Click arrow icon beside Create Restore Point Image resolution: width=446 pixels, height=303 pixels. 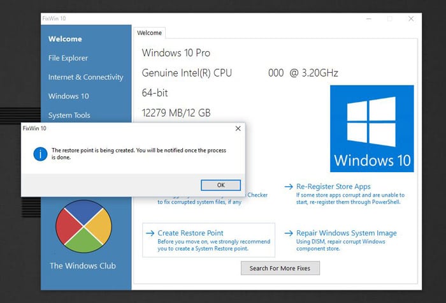click(150, 233)
